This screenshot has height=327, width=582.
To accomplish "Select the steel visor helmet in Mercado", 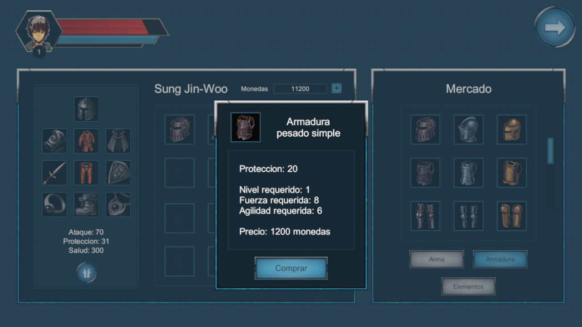I will pyautogui.click(x=468, y=129).
